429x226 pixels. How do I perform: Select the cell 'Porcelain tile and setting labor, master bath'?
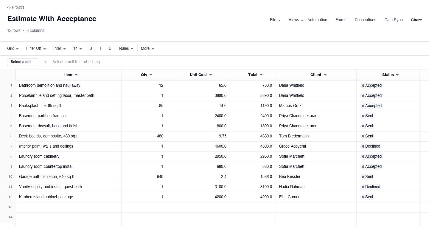coord(69,96)
